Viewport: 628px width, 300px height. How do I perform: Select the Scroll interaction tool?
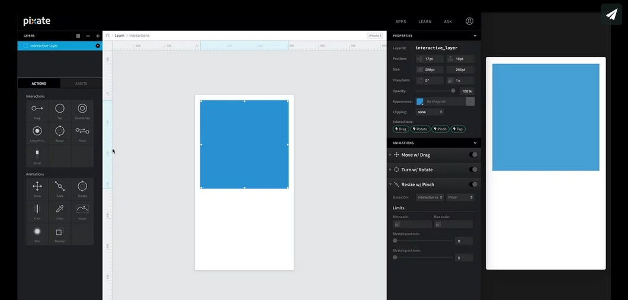(x=37, y=156)
